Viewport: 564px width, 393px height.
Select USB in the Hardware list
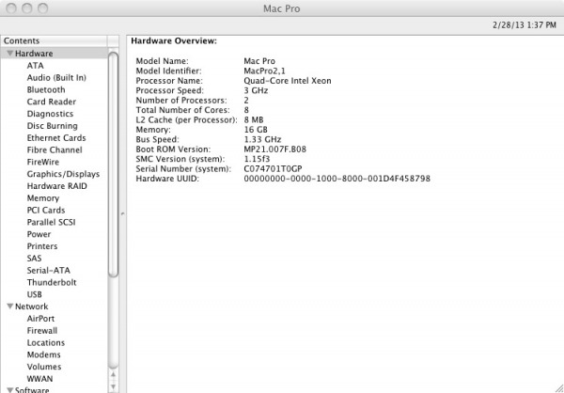click(35, 295)
